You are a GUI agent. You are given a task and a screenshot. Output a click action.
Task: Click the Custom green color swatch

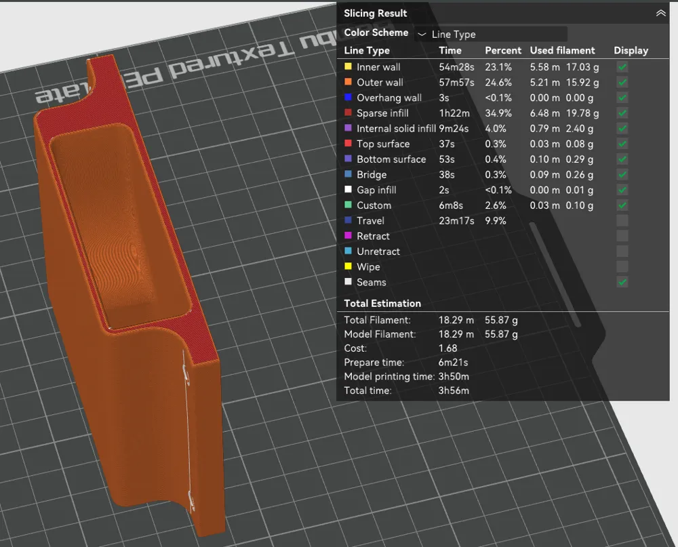point(348,205)
